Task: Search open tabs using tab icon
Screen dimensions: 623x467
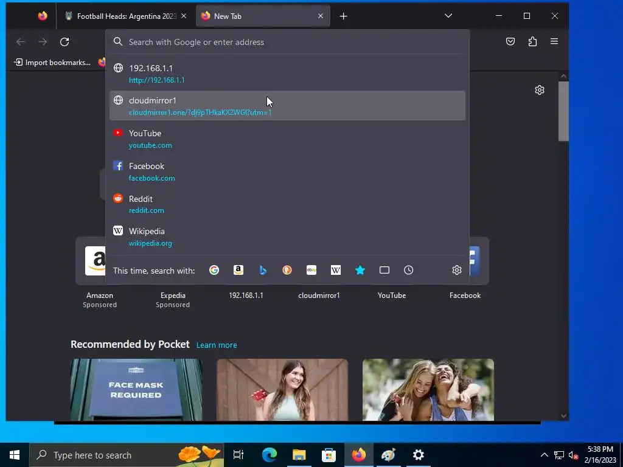Action: coord(385,270)
